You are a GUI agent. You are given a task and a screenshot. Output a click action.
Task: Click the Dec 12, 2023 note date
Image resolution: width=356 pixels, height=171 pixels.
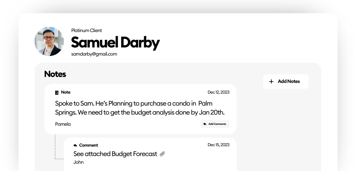218,92
